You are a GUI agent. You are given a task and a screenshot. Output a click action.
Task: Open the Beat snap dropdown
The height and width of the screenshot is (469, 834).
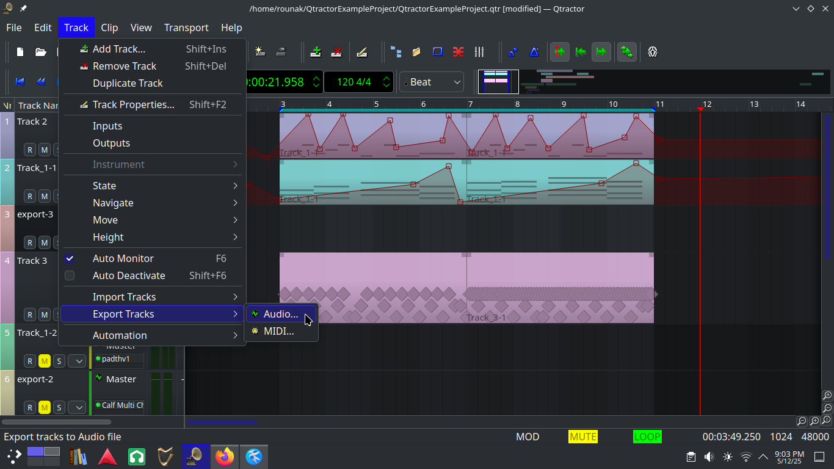coord(432,82)
